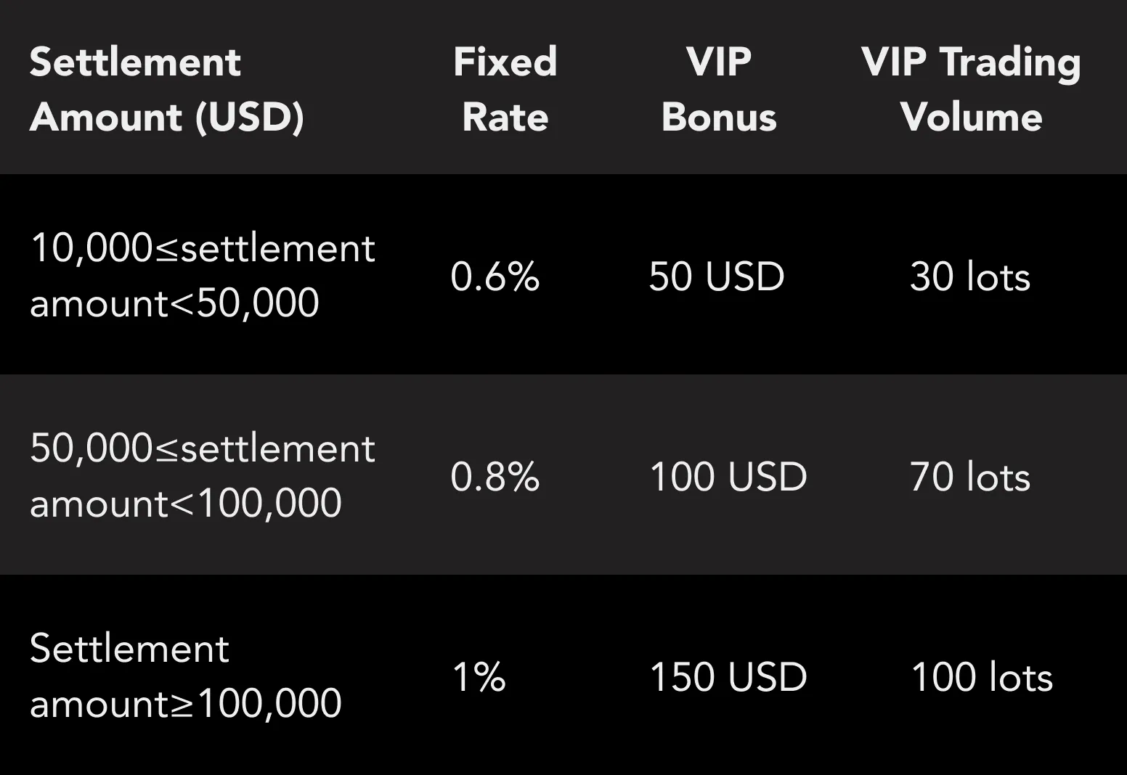1127x775 pixels.
Task: Click the 100 USD VIP bonus cell
Action: coord(728,477)
